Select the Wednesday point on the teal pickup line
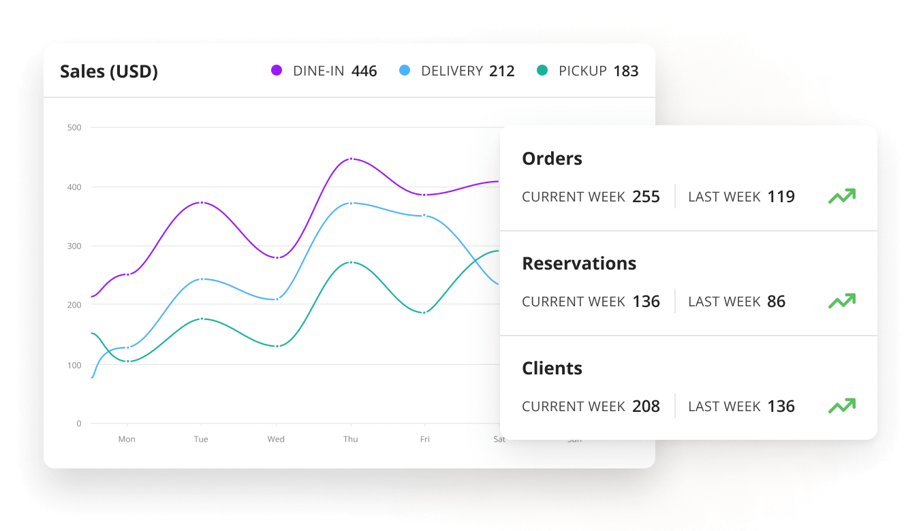 [276, 347]
